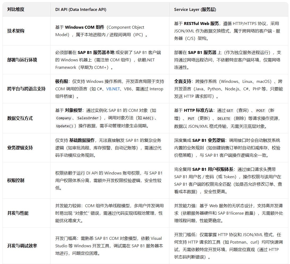The height and width of the screenshot is (264, 290).
Task: Select the '开发与调试效率' row label
Action: point(22,246)
